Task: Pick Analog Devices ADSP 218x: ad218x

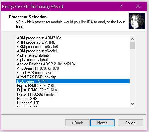Action: [x=73, y=64]
